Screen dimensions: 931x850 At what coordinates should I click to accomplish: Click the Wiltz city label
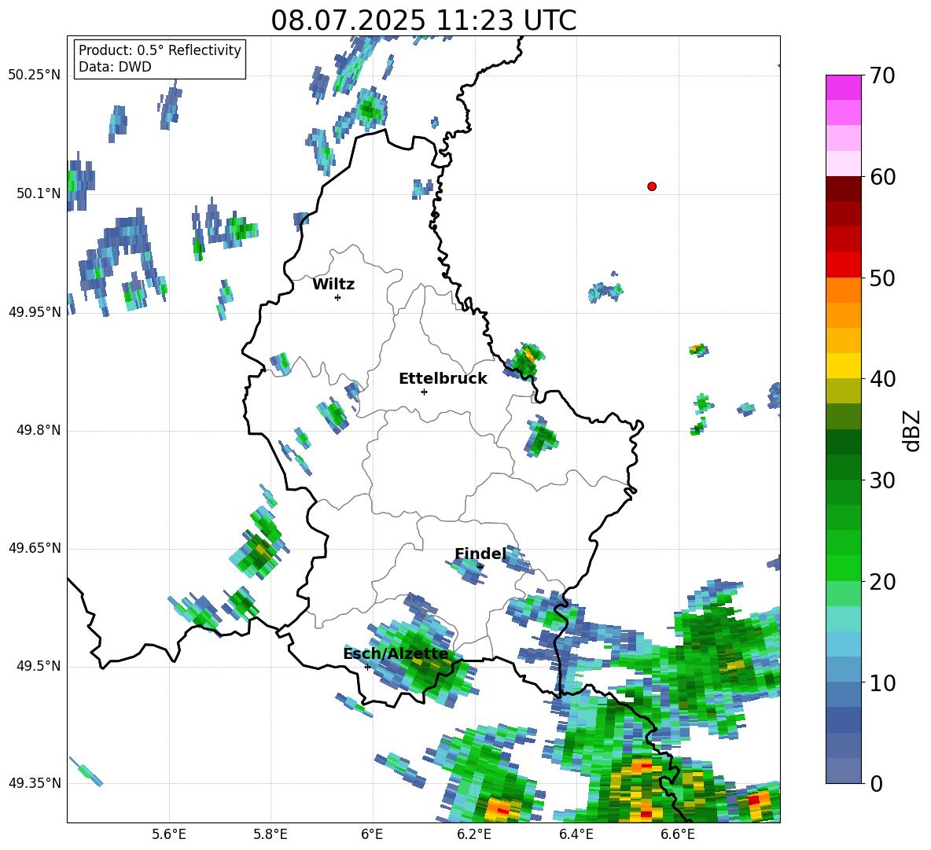click(333, 285)
